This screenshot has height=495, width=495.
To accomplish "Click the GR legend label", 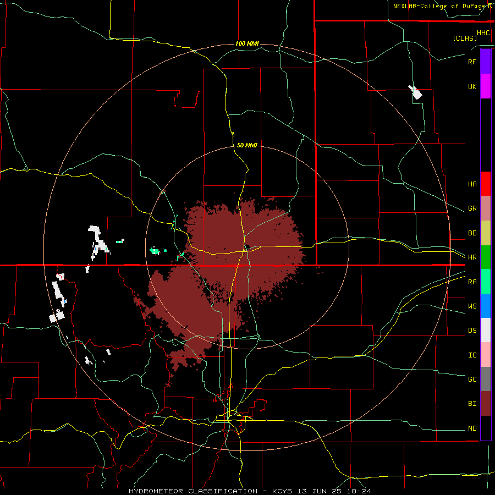I will pos(472,208).
